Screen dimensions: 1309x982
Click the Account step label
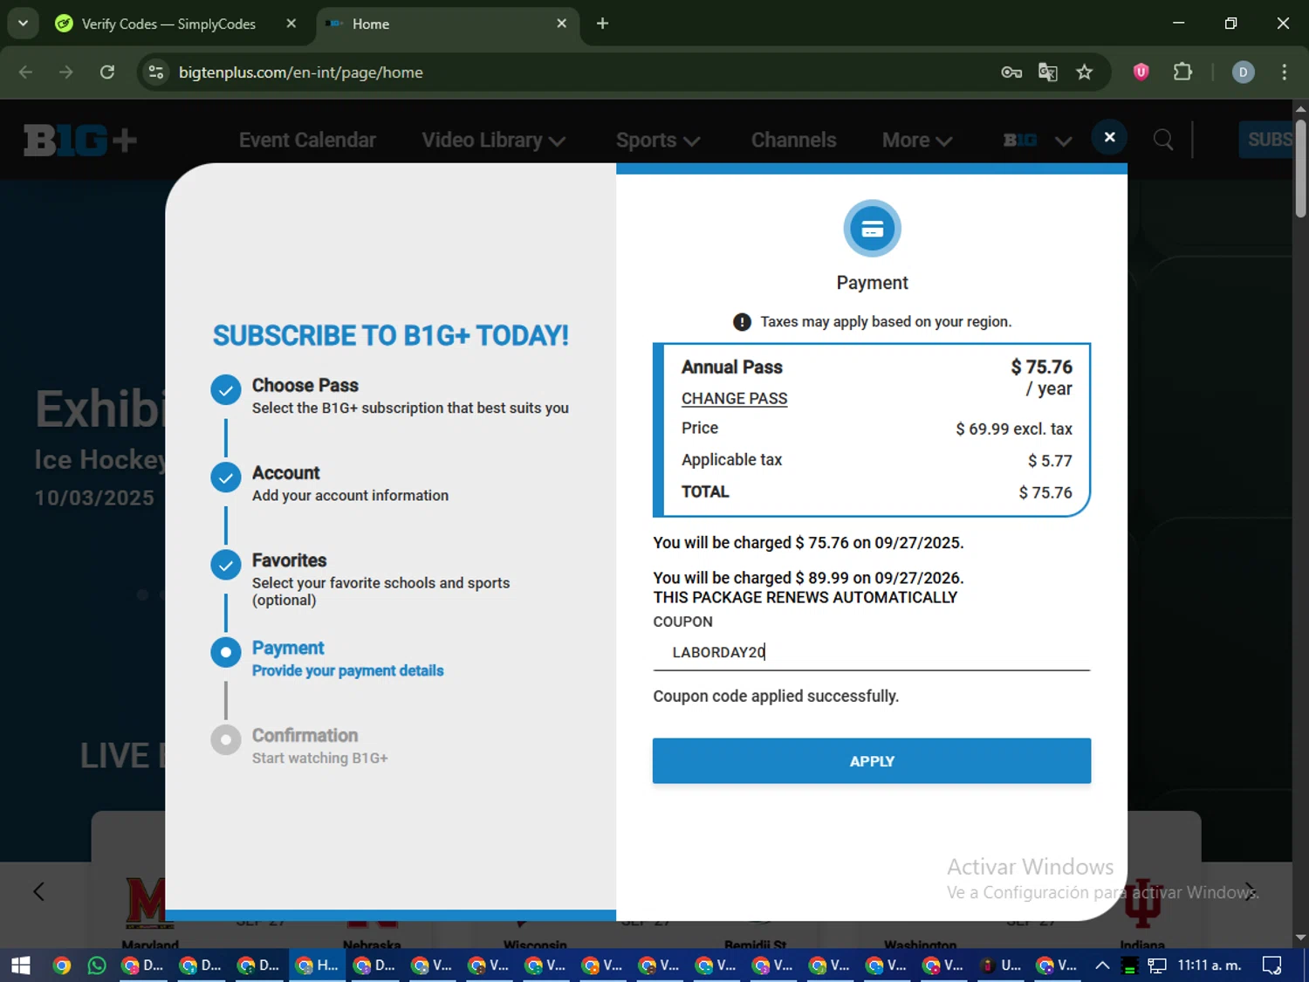pos(286,473)
